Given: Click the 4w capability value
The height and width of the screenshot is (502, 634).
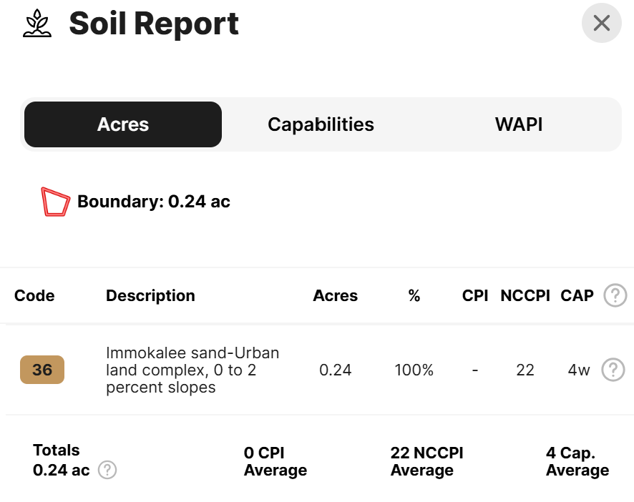Looking at the screenshot, I should [x=579, y=370].
